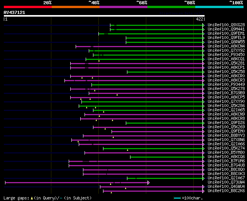
Task: Select the gap marker under Q4GWU4 alignment
Action: point(125,188)
